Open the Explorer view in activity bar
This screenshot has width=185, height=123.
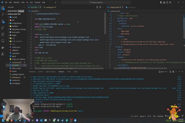[x=3, y=8]
